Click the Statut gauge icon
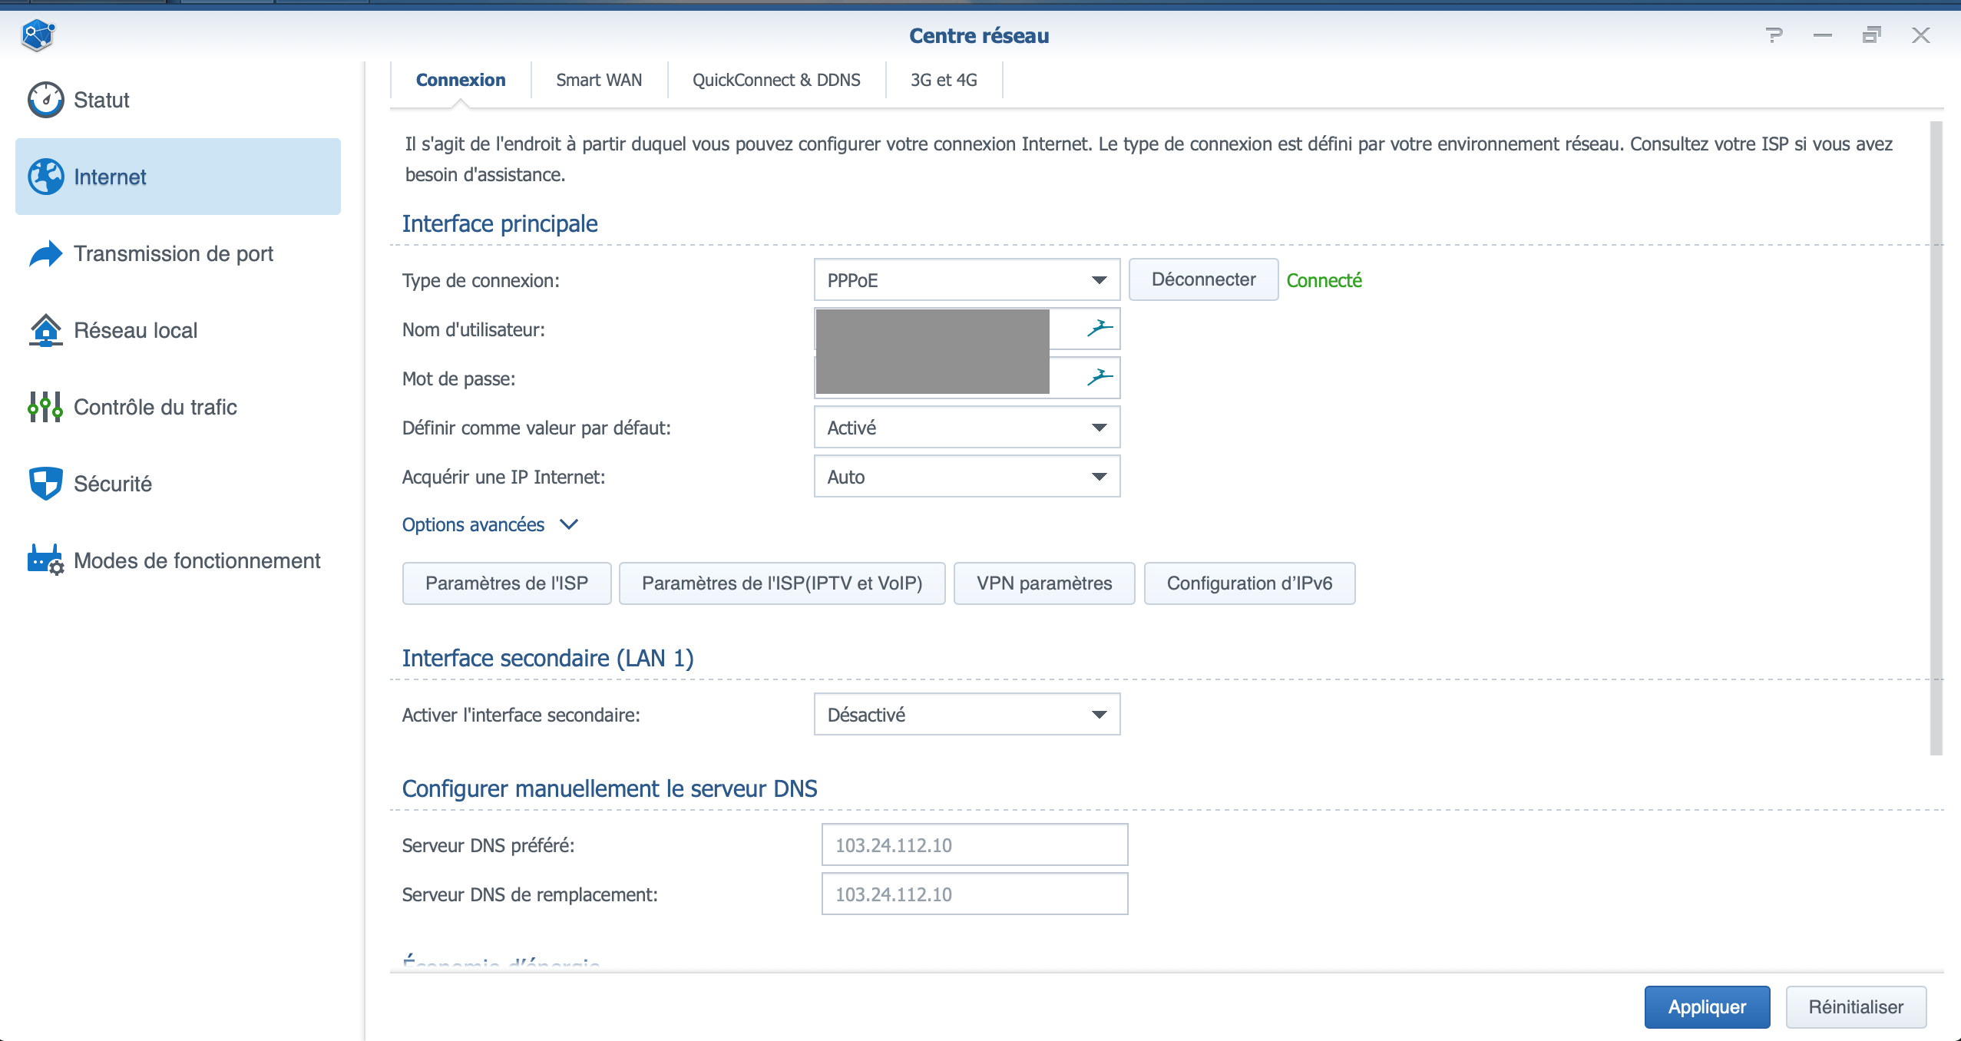The width and height of the screenshot is (1961, 1041). click(x=46, y=100)
